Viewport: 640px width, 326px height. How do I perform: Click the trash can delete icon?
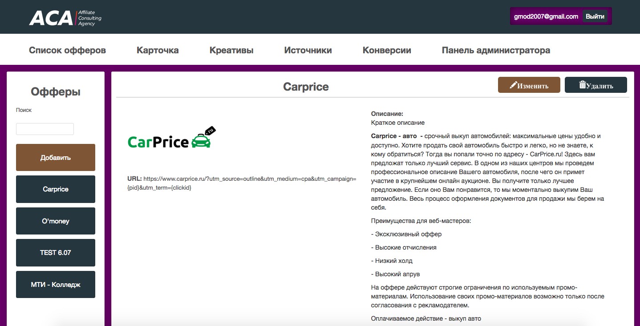[582, 85]
